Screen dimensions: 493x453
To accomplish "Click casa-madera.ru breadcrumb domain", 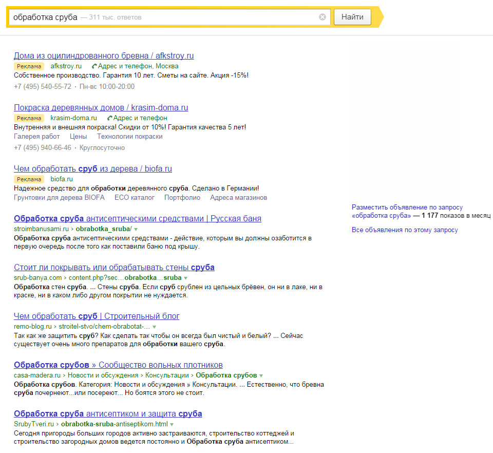I will pyautogui.click(x=37, y=375).
